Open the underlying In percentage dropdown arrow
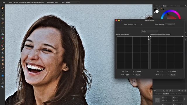Image resolution: width=187 pixels, height=105 pixels. coord(168,71)
